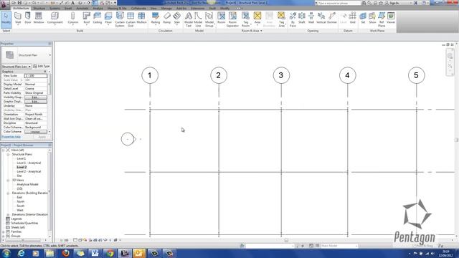This screenshot has height=258, width=459.
Task: Open the Model Group tool
Action: tap(209, 19)
